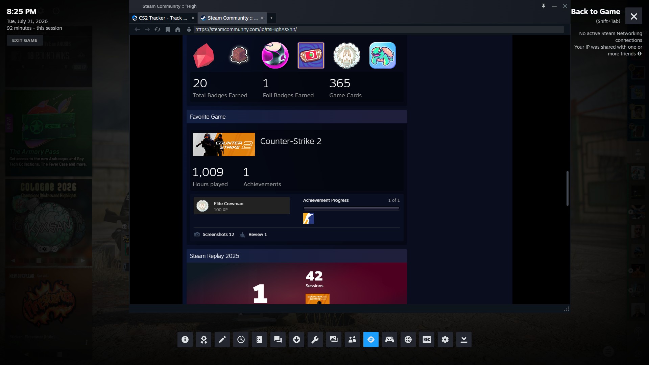Click the Steam Community window title text

pyautogui.click(x=169, y=6)
